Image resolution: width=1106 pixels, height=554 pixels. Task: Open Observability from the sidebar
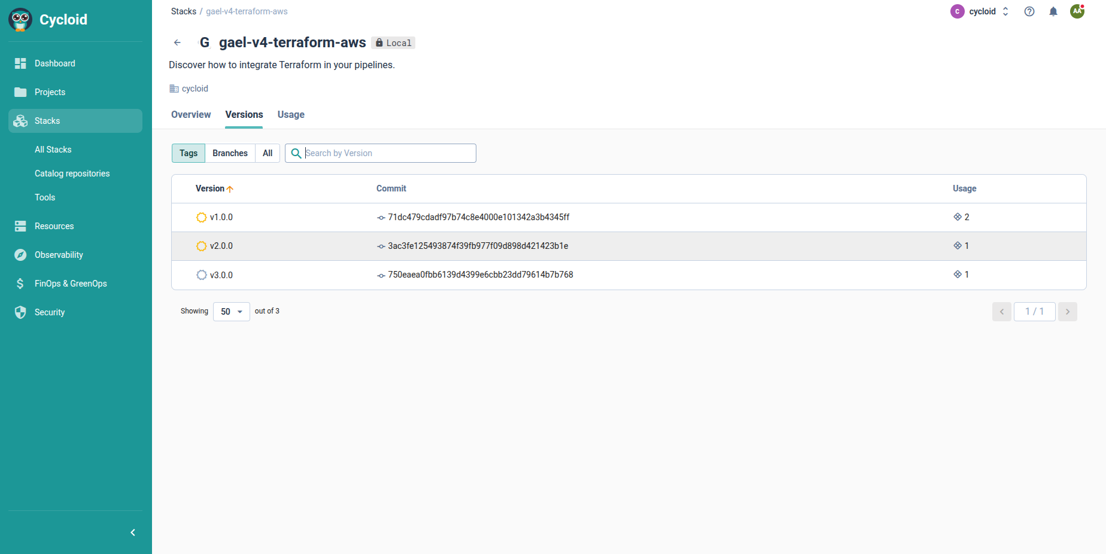click(59, 255)
